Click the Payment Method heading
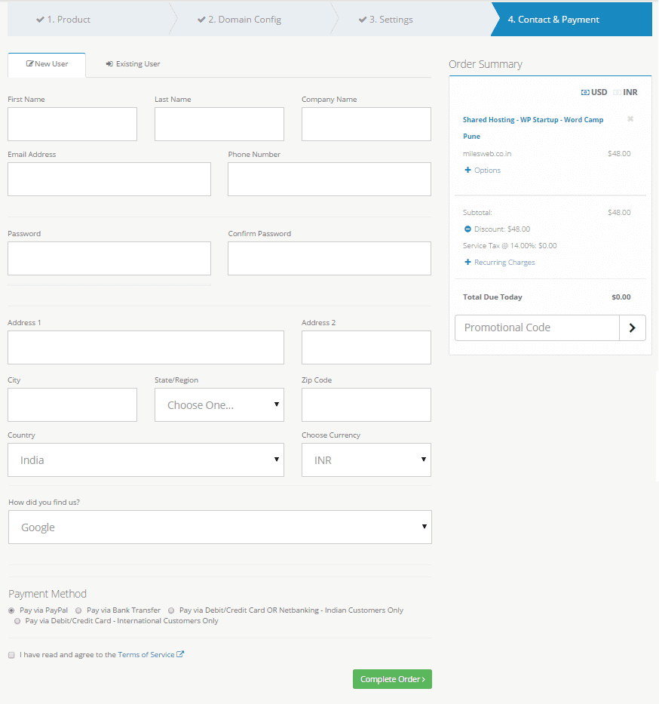 coord(47,594)
